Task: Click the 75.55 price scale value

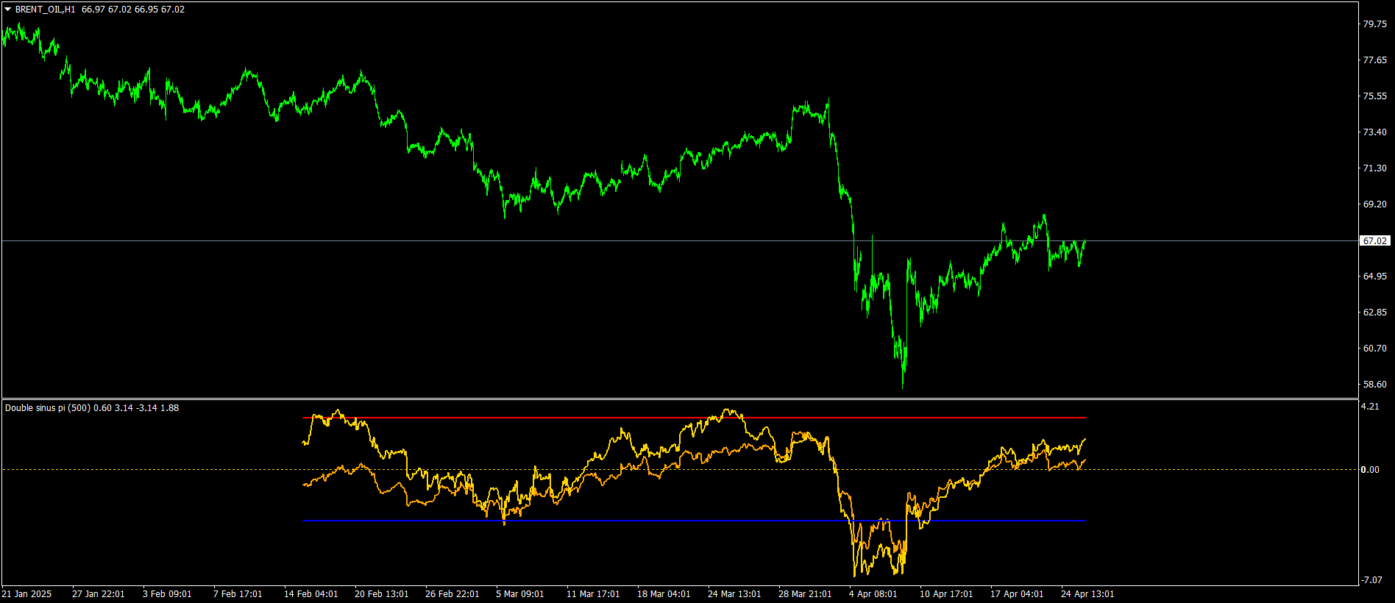Action: pos(1374,96)
